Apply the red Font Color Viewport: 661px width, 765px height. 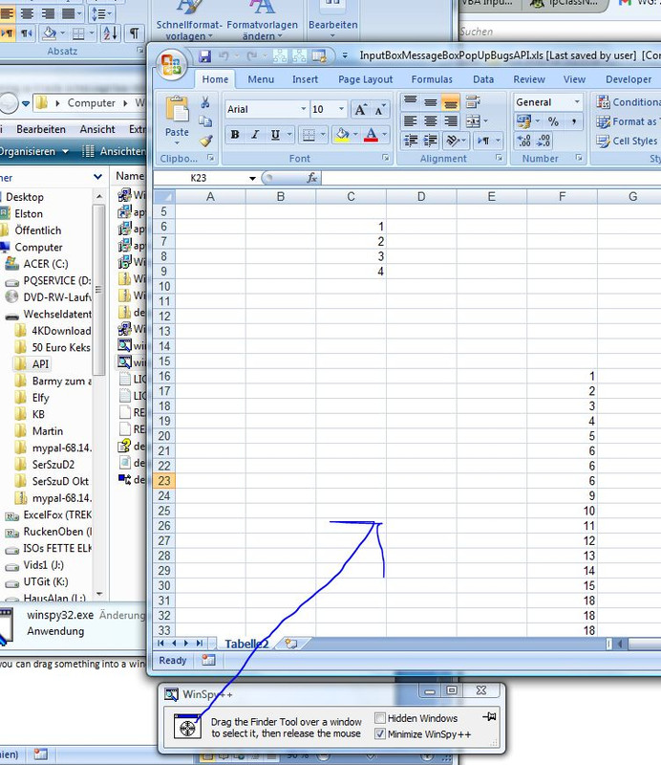[x=371, y=134]
